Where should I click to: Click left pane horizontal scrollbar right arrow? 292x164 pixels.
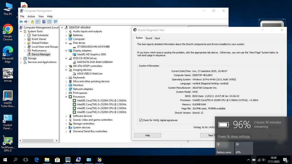click(x=57, y=141)
